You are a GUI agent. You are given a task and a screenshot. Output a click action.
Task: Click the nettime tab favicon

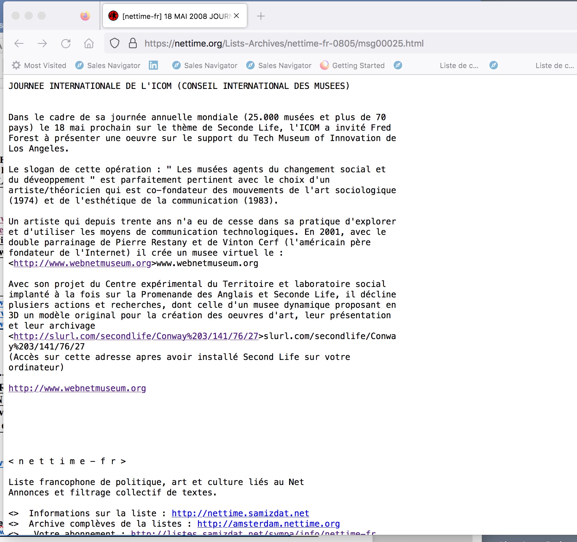pos(113,16)
